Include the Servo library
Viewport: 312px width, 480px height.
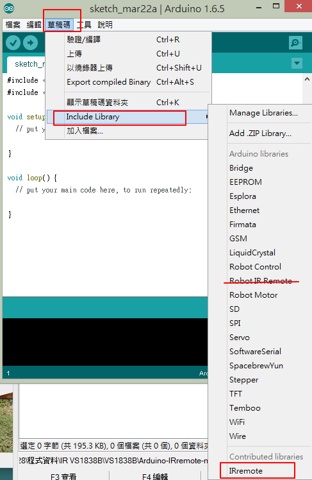[x=239, y=337]
